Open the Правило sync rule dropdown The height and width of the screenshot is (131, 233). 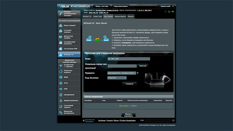[122, 73]
